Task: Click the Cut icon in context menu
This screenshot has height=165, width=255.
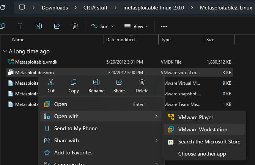Action: [51, 82]
